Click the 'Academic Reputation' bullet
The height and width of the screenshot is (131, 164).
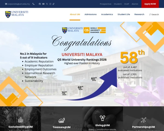pos(39,61)
